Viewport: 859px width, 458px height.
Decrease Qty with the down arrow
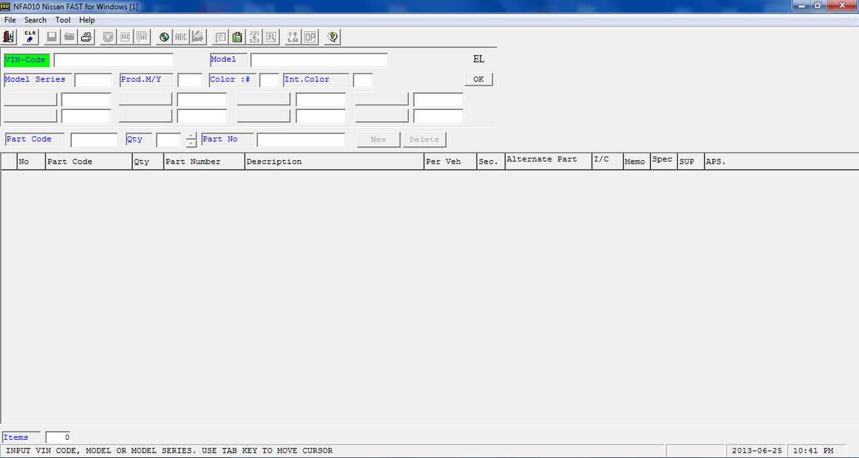point(191,144)
